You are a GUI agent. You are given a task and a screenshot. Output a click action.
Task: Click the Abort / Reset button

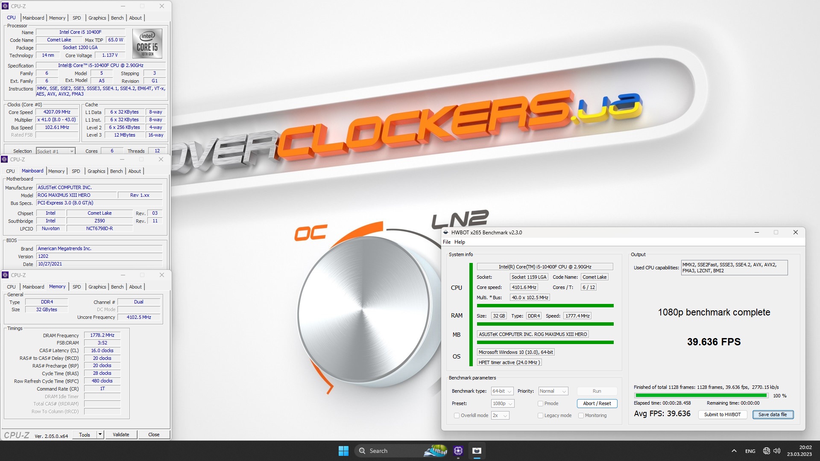(597, 403)
